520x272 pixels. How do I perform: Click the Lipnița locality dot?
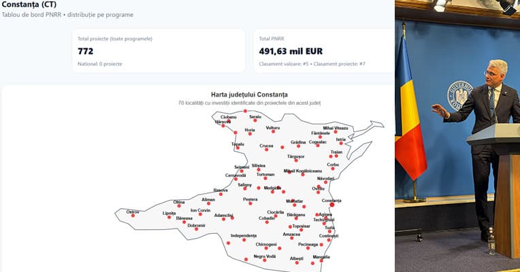[x=169, y=217]
